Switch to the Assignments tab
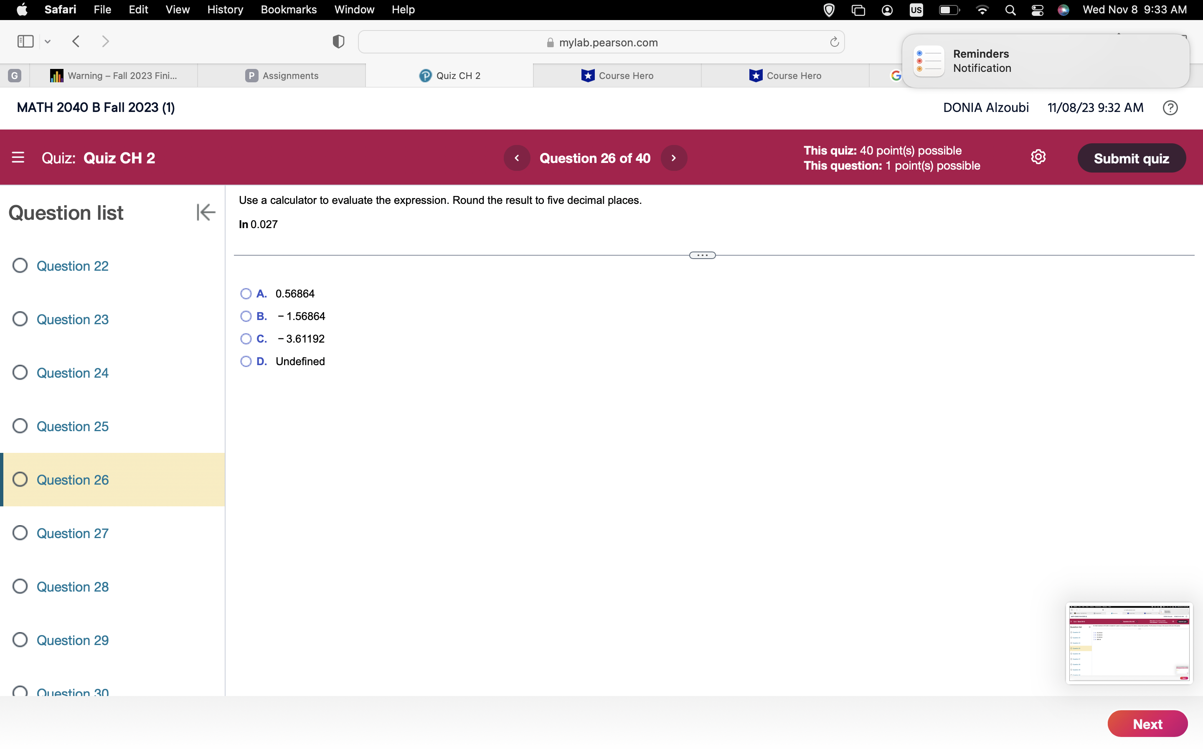 click(x=282, y=75)
